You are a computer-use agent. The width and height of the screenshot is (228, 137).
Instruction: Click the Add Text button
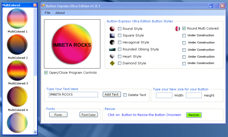click(x=112, y=95)
